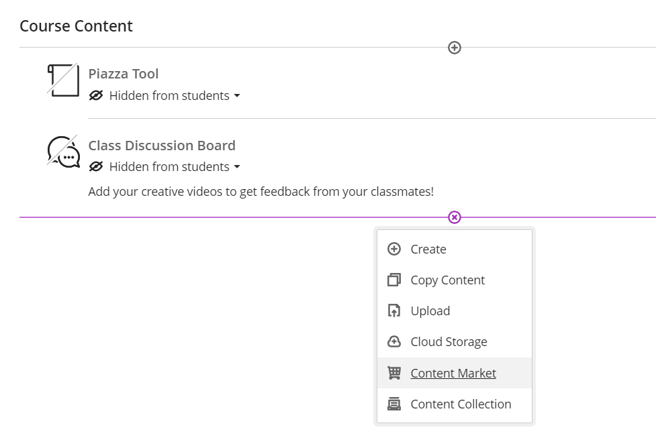The image size is (656, 446).
Task: Click the Content Collection drawer icon
Action: [394, 404]
